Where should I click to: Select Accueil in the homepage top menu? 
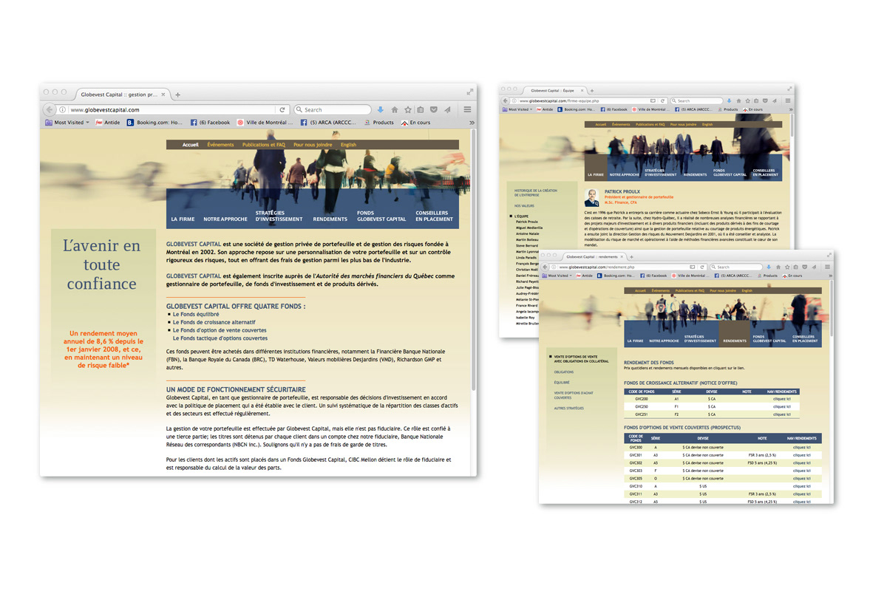(191, 145)
